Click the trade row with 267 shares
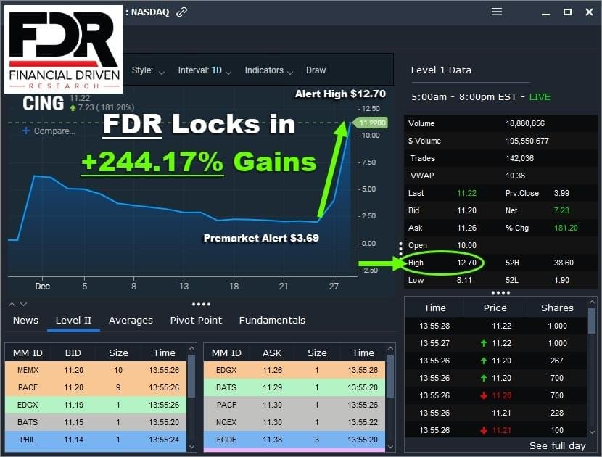Screen dimensions: 602x457 495,361
